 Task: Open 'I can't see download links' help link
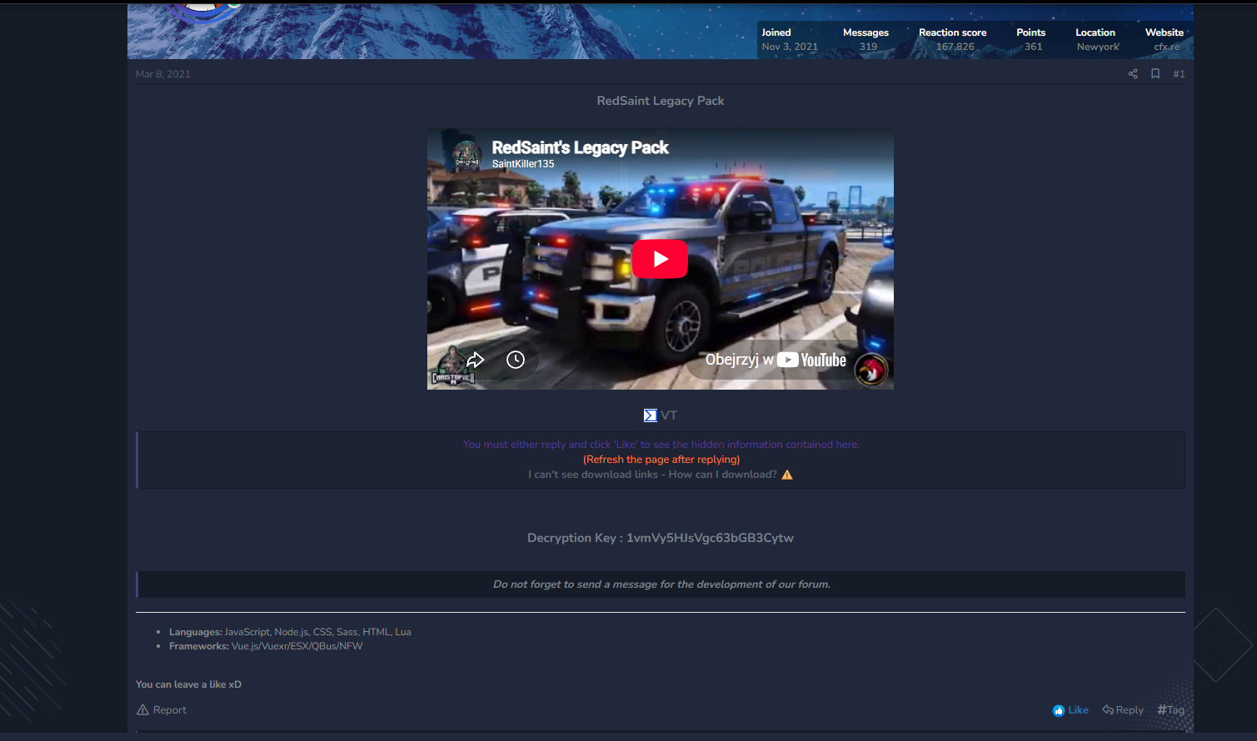652,475
